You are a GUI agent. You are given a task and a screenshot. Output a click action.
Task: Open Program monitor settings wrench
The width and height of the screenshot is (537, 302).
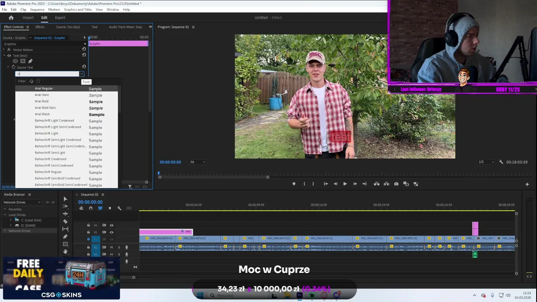tap(501, 162)
